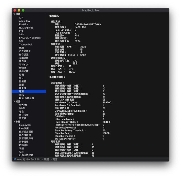Select SPI in the sidebar

tap(21, 41)
